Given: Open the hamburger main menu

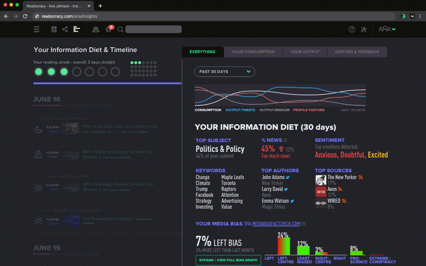Looking at the screenshot, I should click(36, 29).
